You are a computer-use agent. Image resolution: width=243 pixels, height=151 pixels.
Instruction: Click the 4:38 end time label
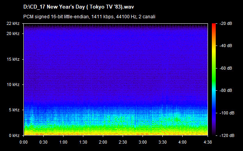(x=208, y=142)
